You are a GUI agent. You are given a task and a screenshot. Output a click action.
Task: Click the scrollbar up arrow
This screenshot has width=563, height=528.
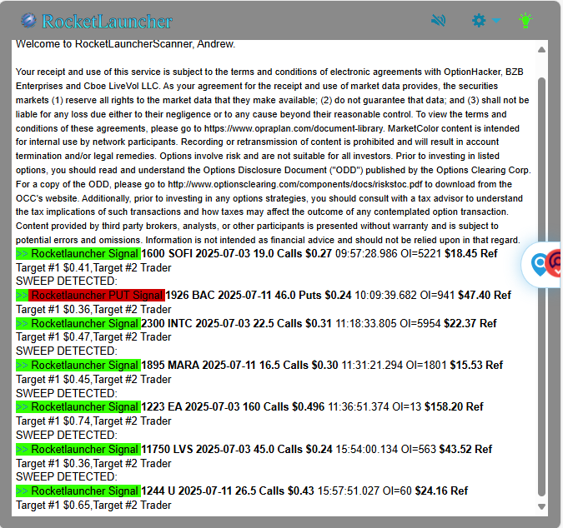point(542,50)
